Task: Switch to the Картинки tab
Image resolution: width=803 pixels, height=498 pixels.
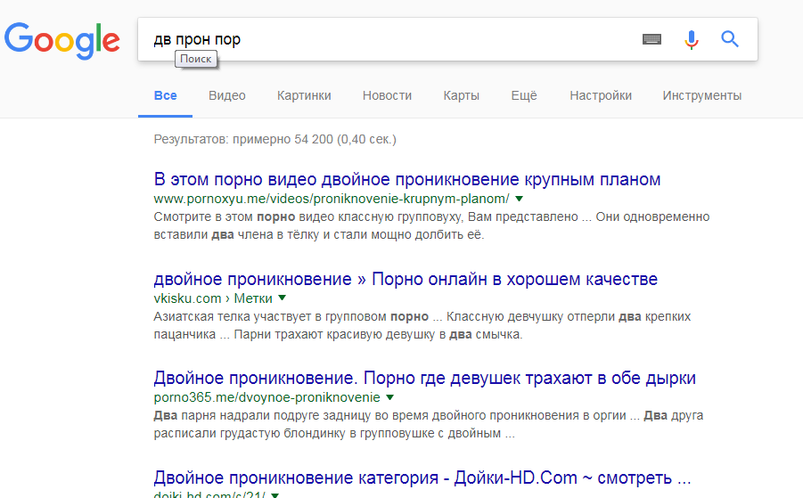Action: pyautogui.click(x=304, y=95)
